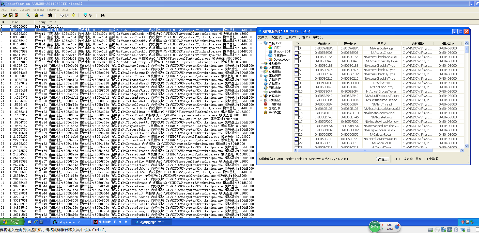
Task: Toggle the Autoscroll list icon
Action: [67, 15]
